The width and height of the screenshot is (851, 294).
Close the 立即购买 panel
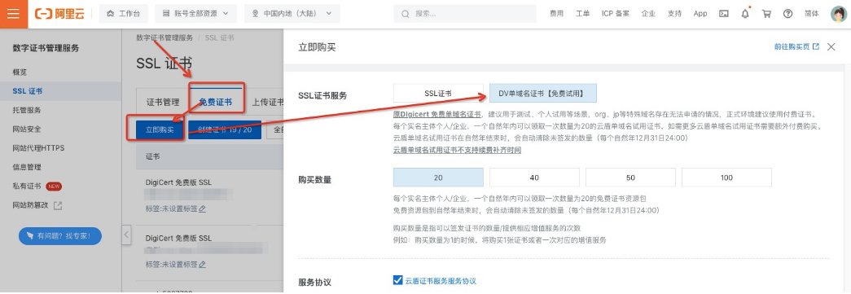coord(831,47)
